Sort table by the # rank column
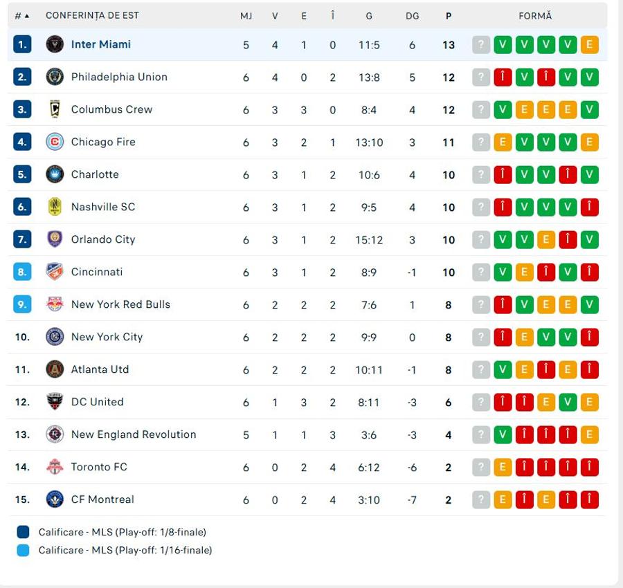Screen dimensions: 623x588 [x=22, y=16]
